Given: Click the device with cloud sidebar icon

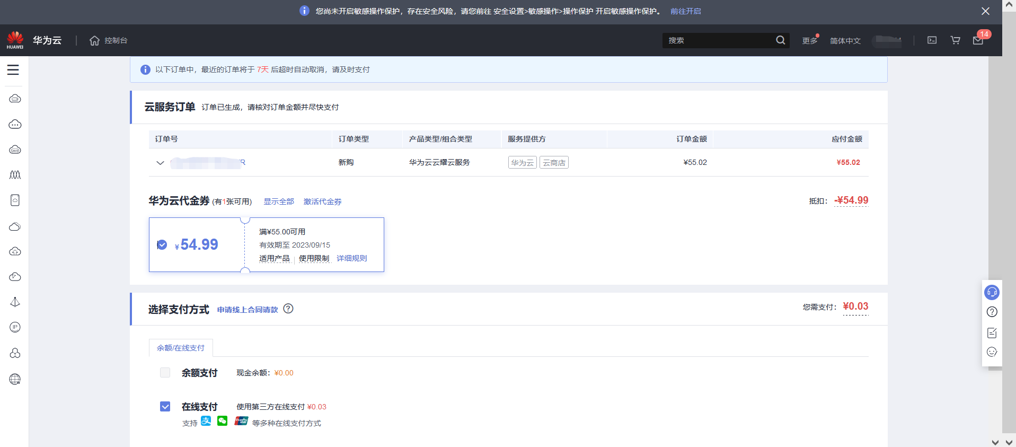Looking at the screenshot, I should pyautogui.click(x=15, y=200).
